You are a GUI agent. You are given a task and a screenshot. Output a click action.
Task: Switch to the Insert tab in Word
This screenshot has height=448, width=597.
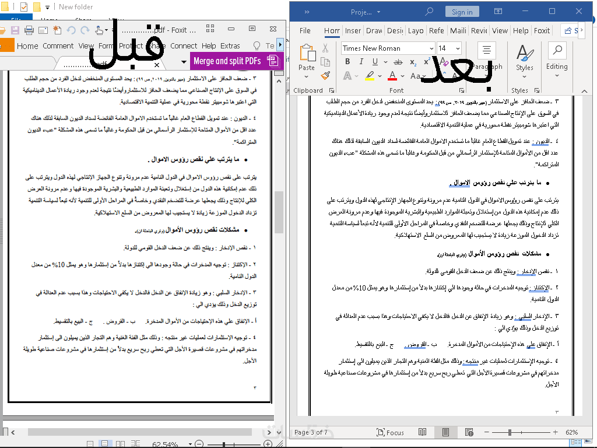click(x=353, y=30)
